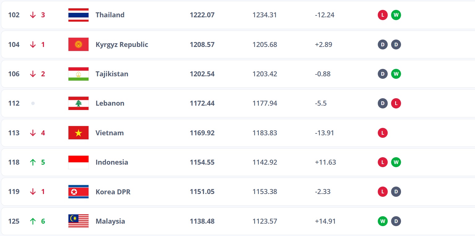
Task: Open the Kyrgyz Republic team link
Action: [122, 44]
